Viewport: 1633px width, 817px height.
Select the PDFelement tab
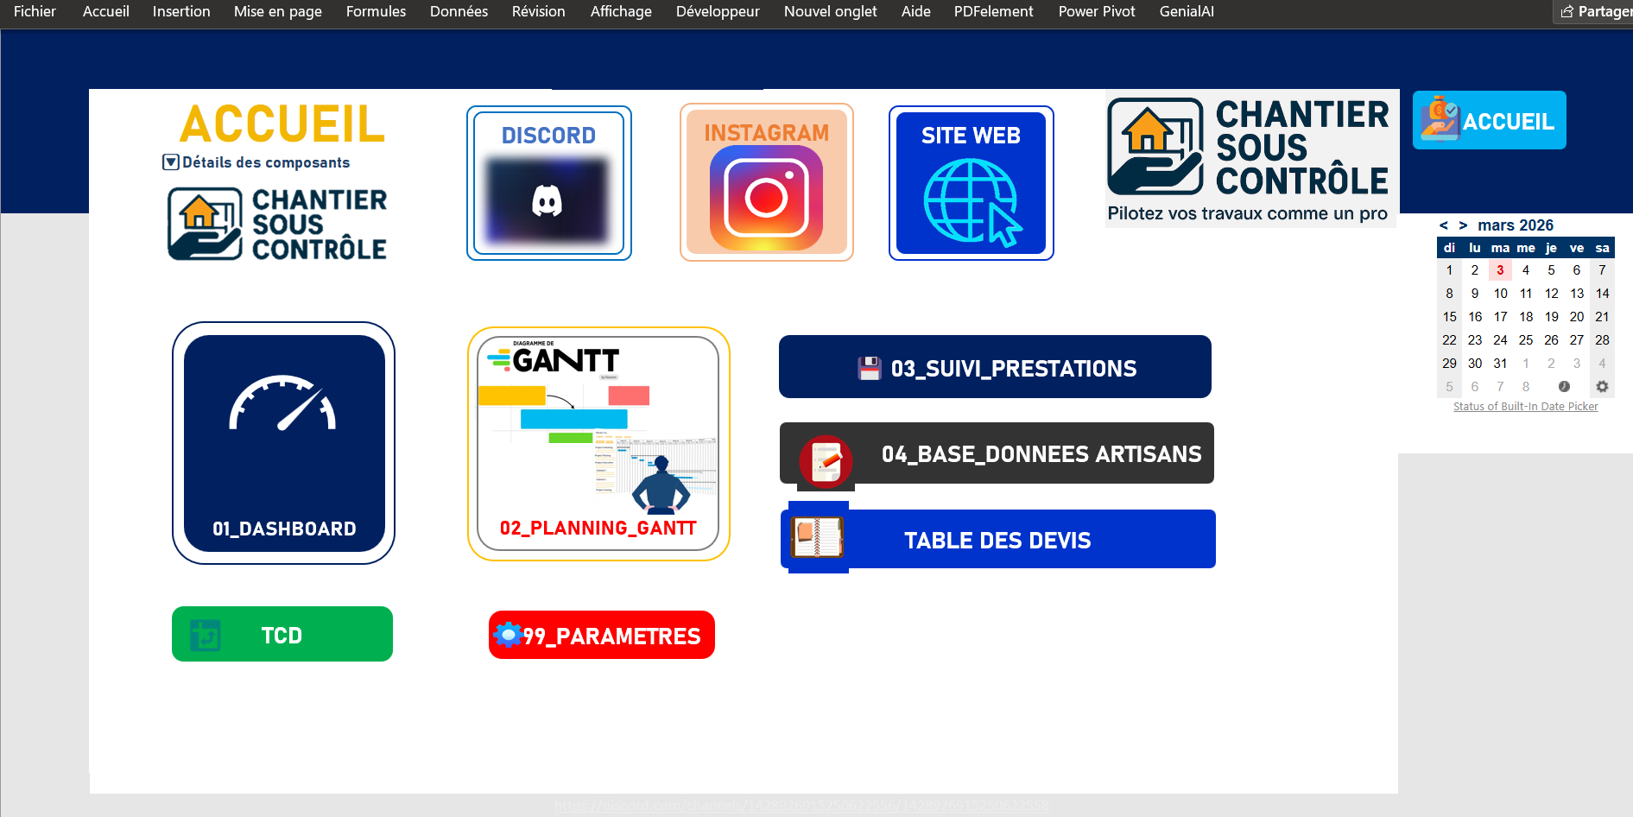[993, 11]
